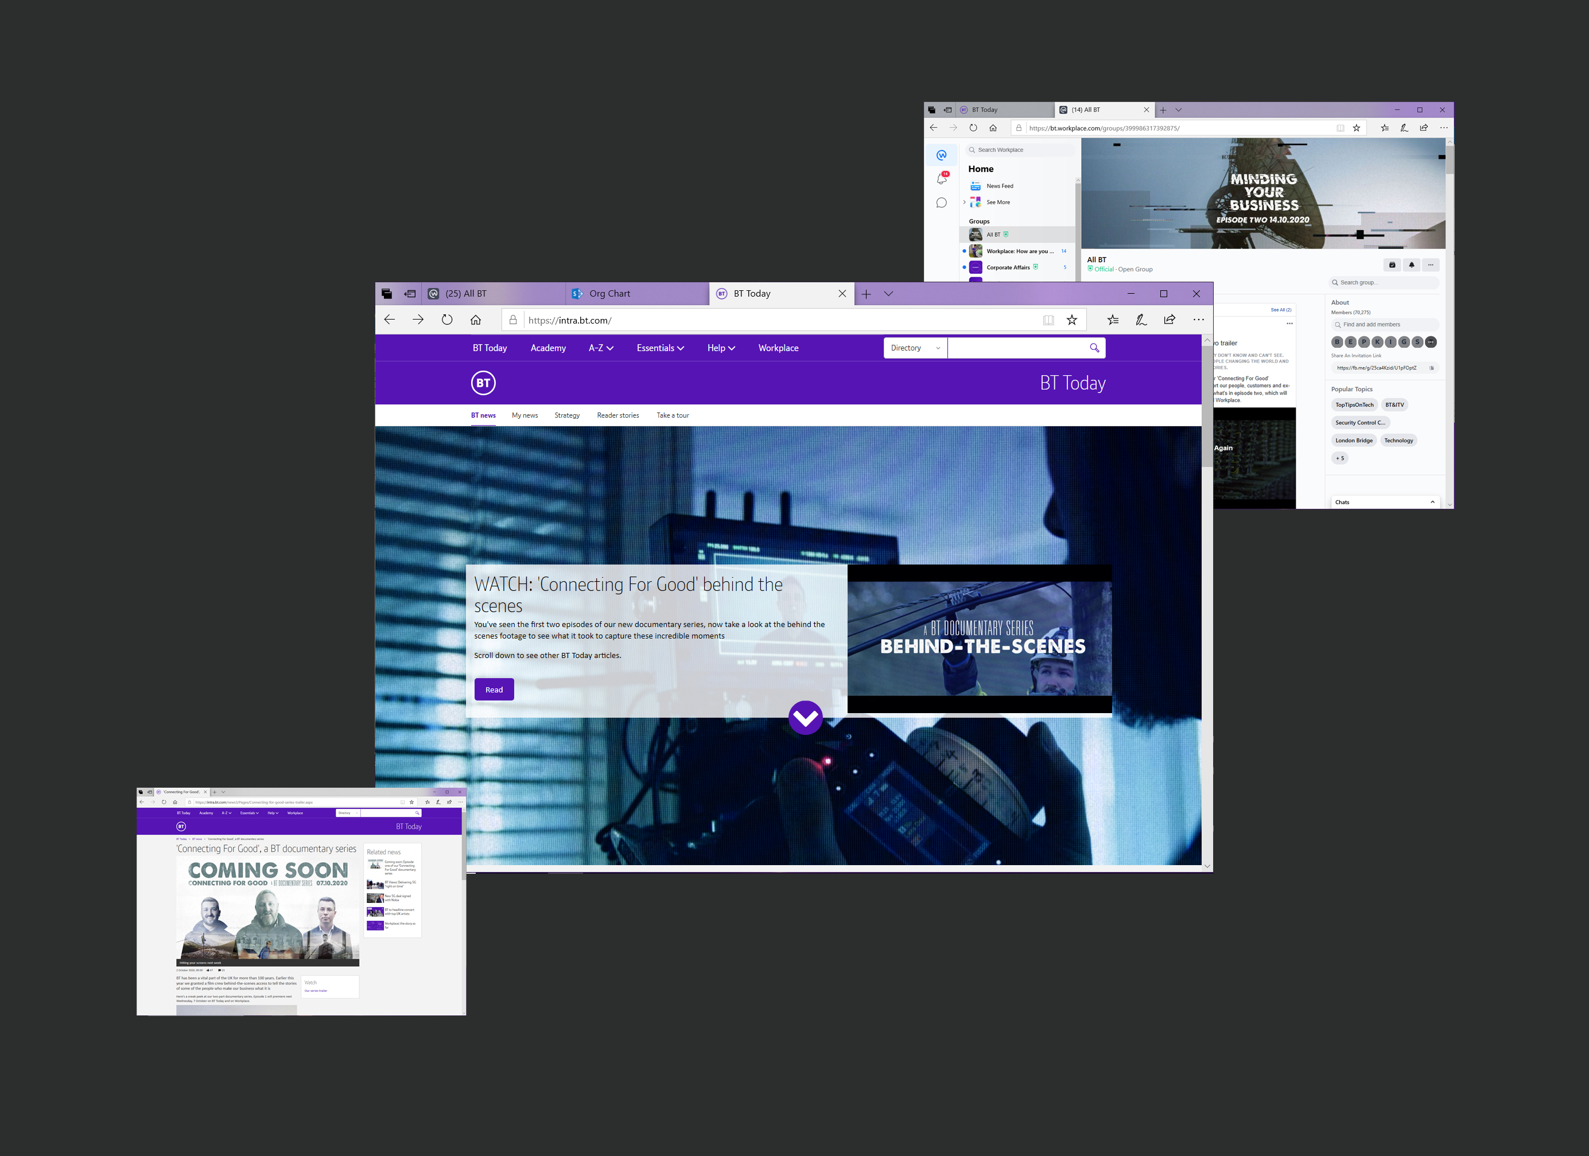This screenshot has width=1589, height=1156.
Task: Open chat bubble icon in Workplace left rail
Action: pyautogui.click(x=942, y=203)
